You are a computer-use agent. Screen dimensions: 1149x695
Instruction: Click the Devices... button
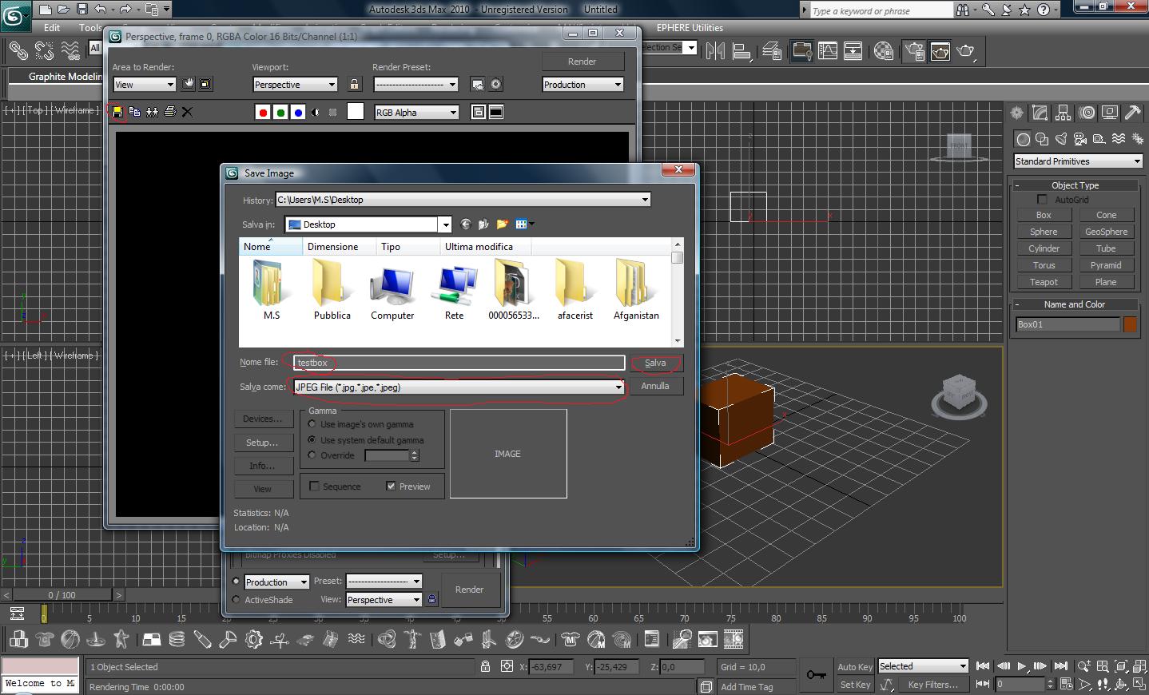point(262,419)
